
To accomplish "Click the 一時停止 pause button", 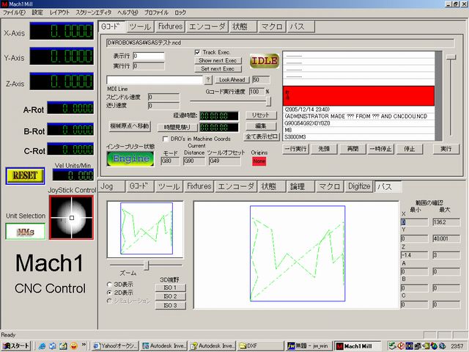I will 381,149.
